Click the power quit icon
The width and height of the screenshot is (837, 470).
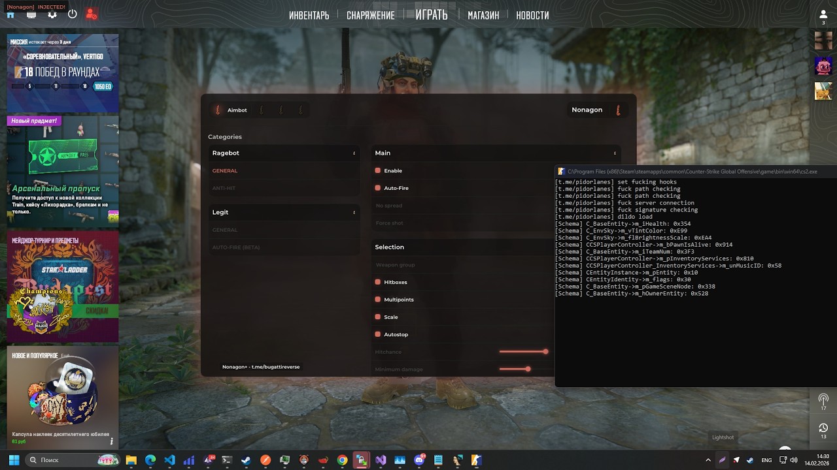(x=72, y=14)
